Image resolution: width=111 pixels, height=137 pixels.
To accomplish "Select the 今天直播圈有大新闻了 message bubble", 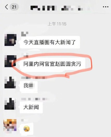I will click(50, 42).
